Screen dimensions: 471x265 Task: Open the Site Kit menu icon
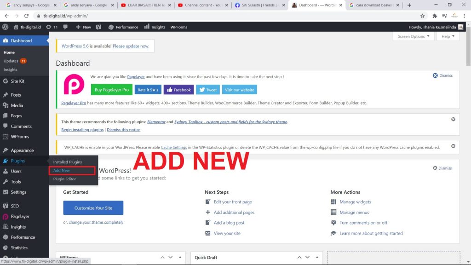click(x=6, y=81)
